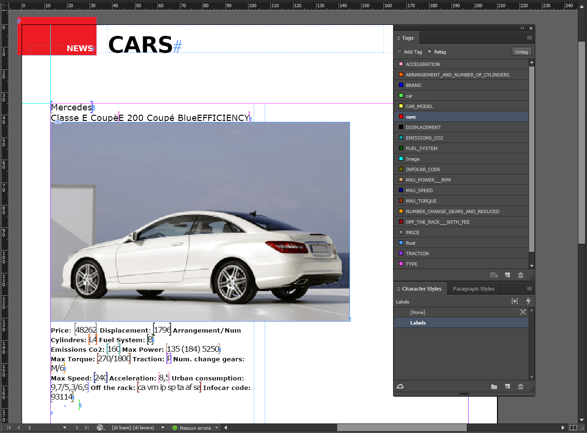
Task: Switch to the Character Styles tab
Action: click(420, 288)
